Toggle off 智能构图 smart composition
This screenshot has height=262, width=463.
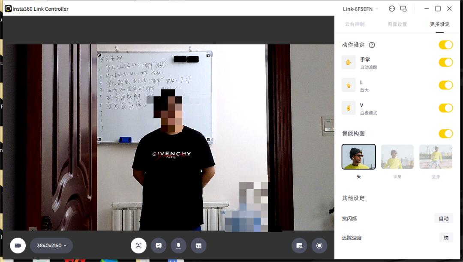pyautogui.click(x=446, y=134)
